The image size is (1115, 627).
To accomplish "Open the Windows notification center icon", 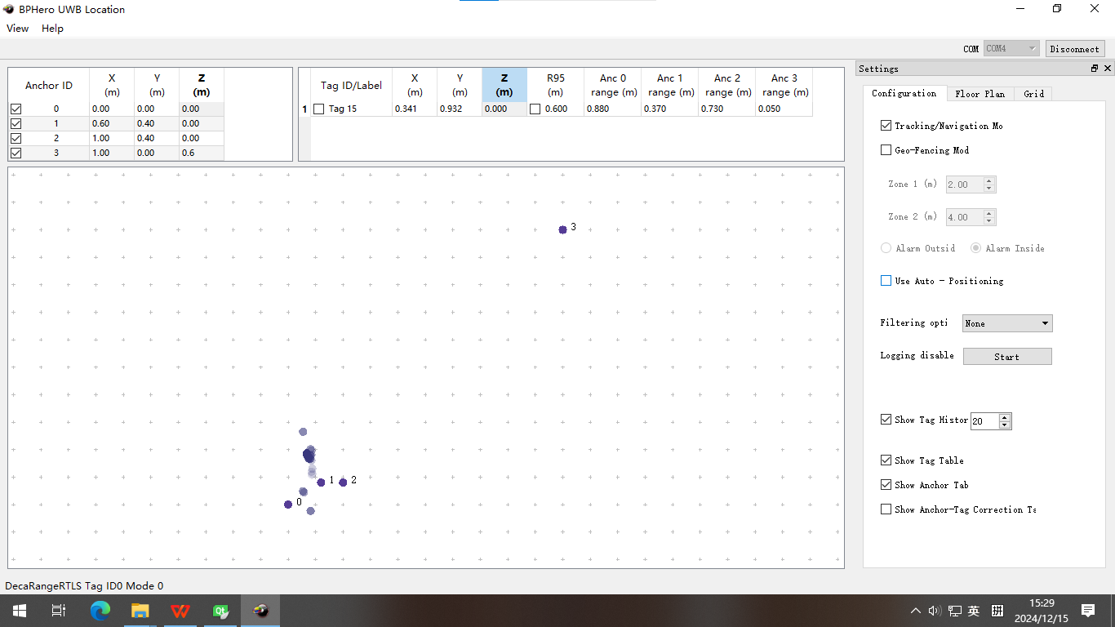I will pyautogui.click(x=1087, y=611).
